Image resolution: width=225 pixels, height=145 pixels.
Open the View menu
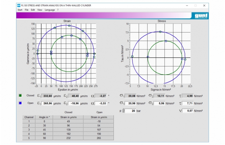pos(40,10)
